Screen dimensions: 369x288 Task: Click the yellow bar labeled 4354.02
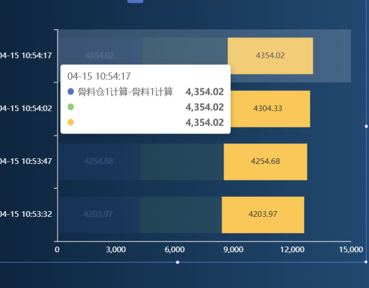point(270,55)
